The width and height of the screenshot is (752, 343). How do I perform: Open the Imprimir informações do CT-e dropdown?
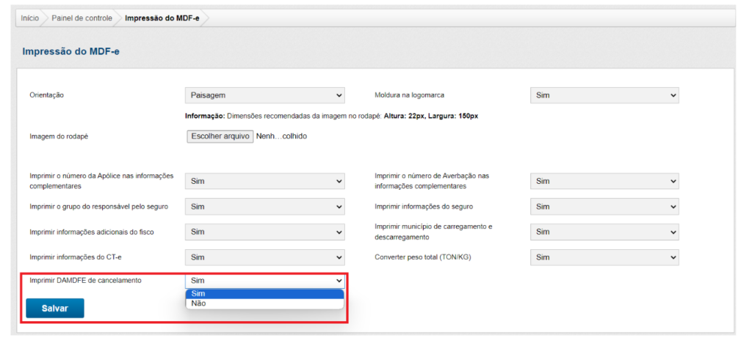coord(265,257)
